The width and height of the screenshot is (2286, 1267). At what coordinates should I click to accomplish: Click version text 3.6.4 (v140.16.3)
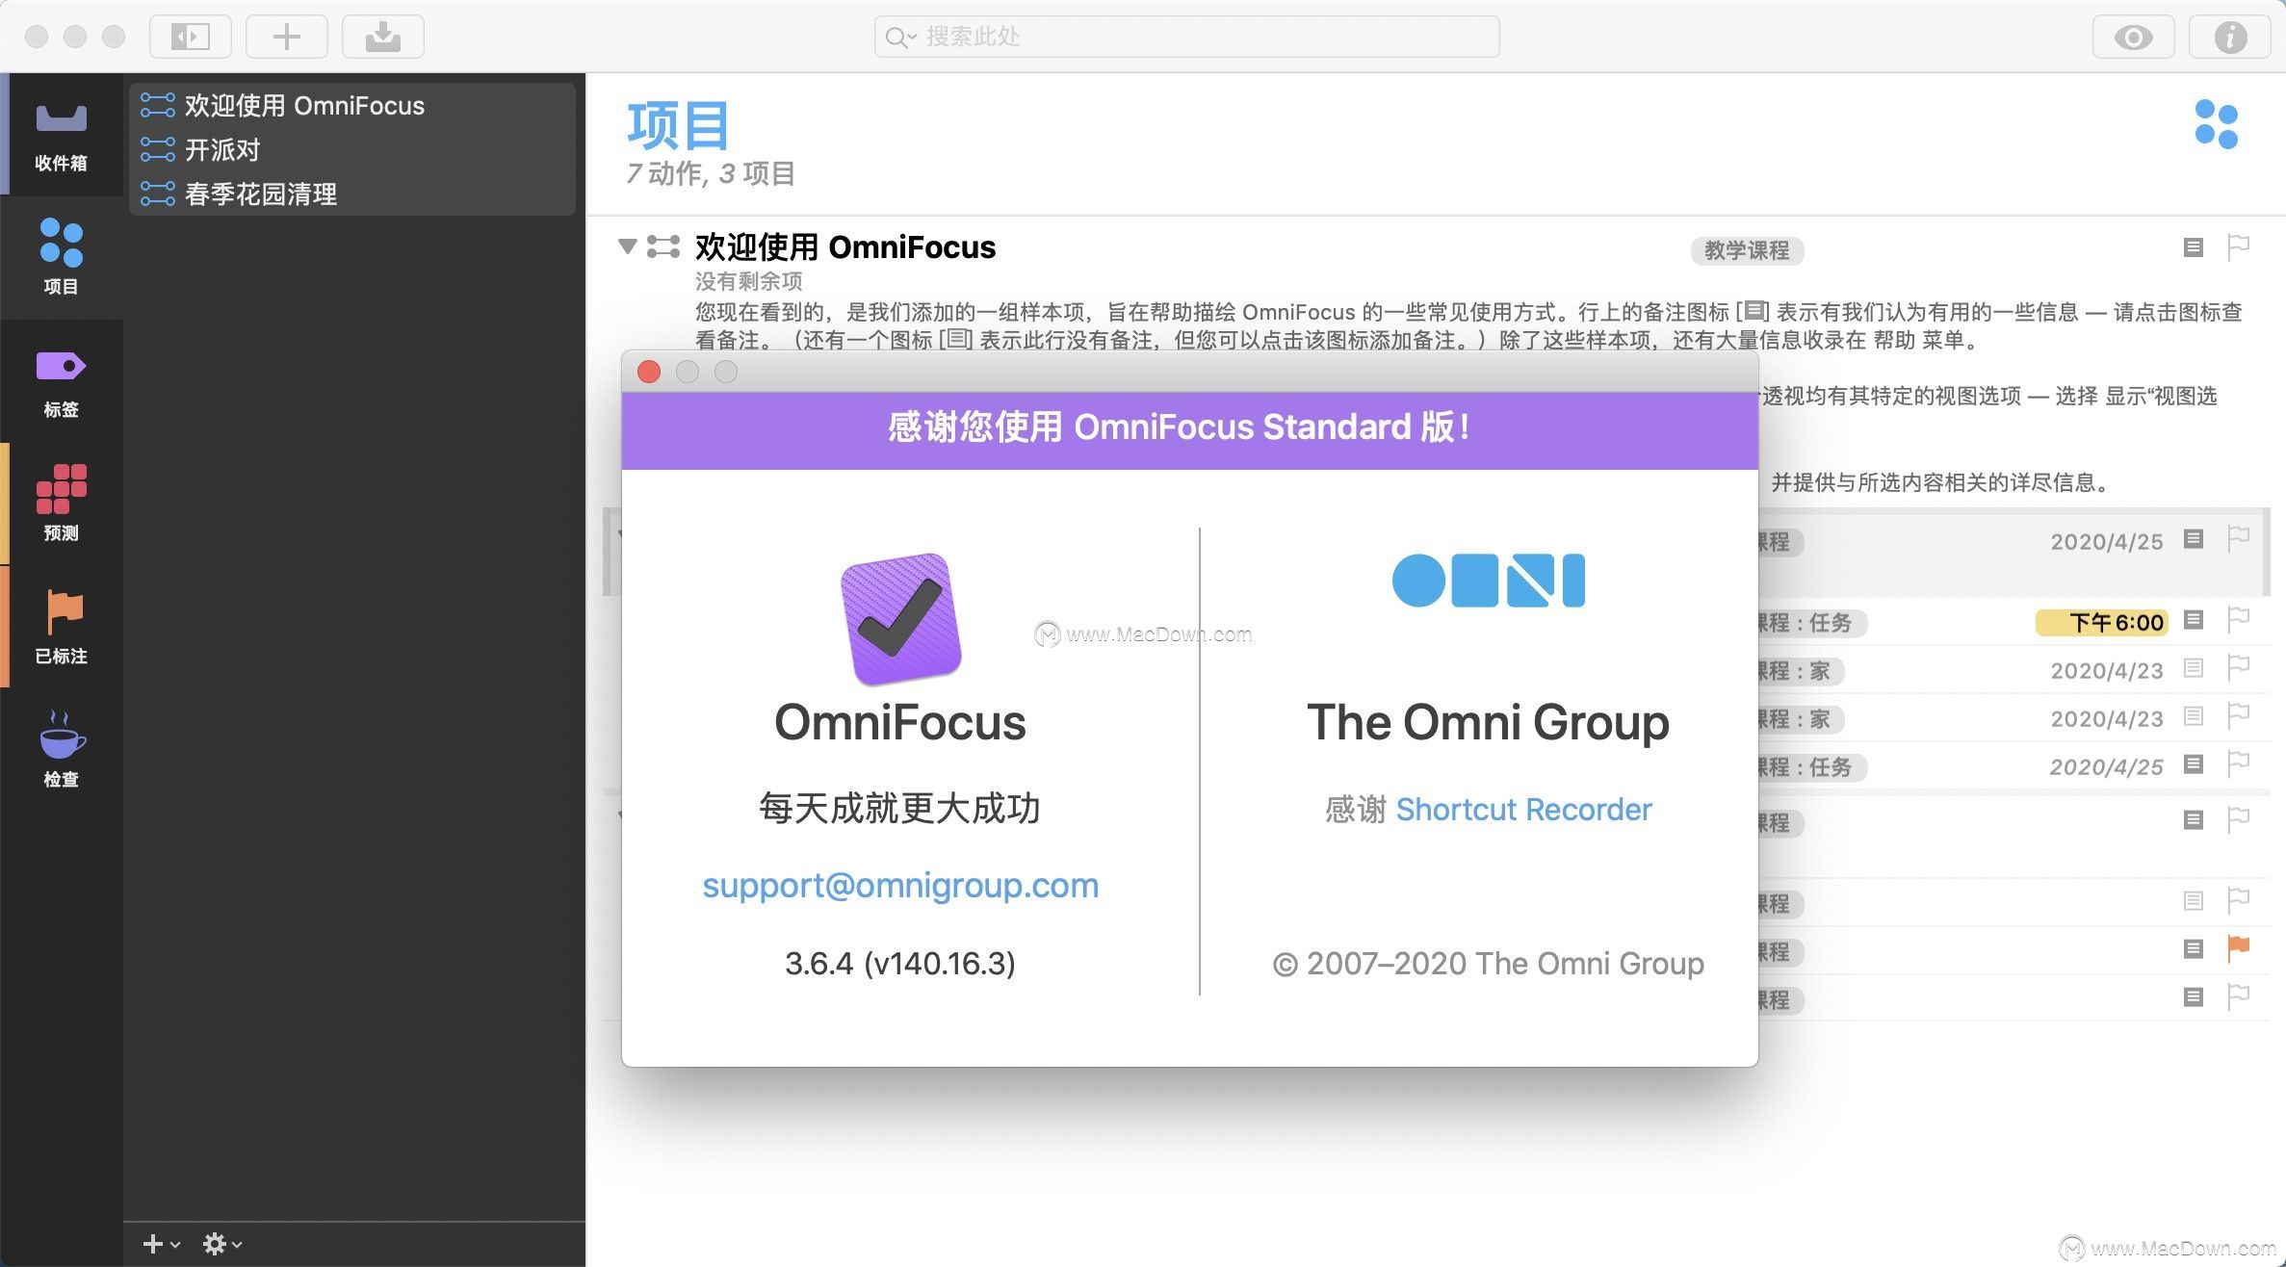900,963
